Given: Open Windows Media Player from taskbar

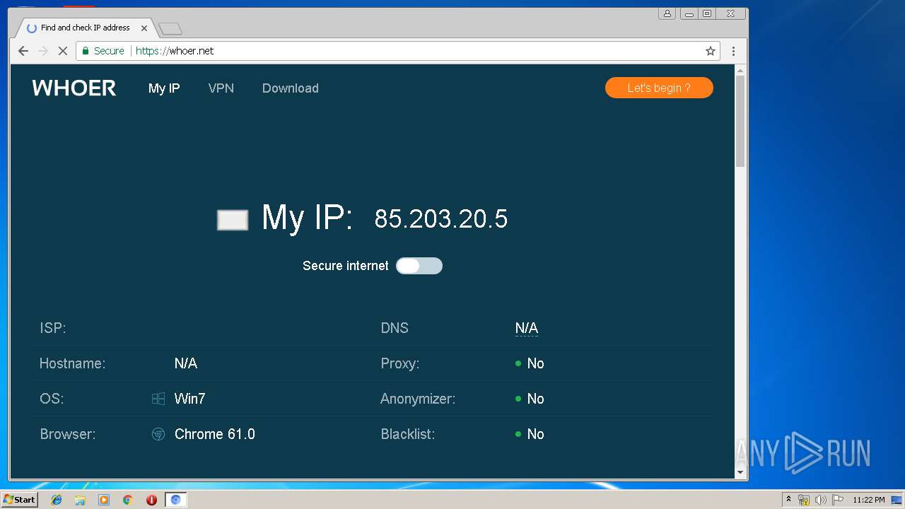Looking at the screenshot, I should 104,500.
